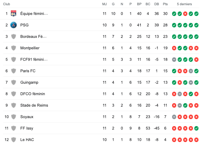Click the FCF91 féminin team name

pos(34,59)
